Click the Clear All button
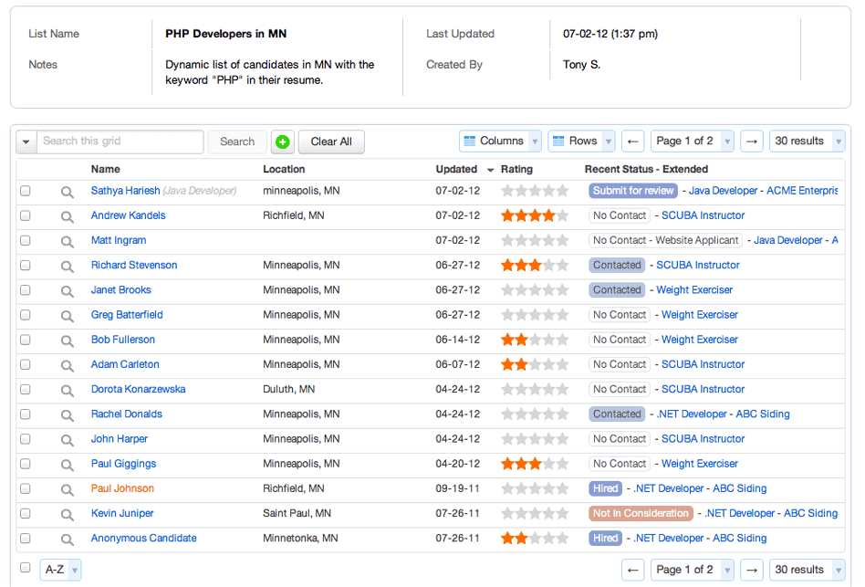865x587 pixels. pos(331,142)
